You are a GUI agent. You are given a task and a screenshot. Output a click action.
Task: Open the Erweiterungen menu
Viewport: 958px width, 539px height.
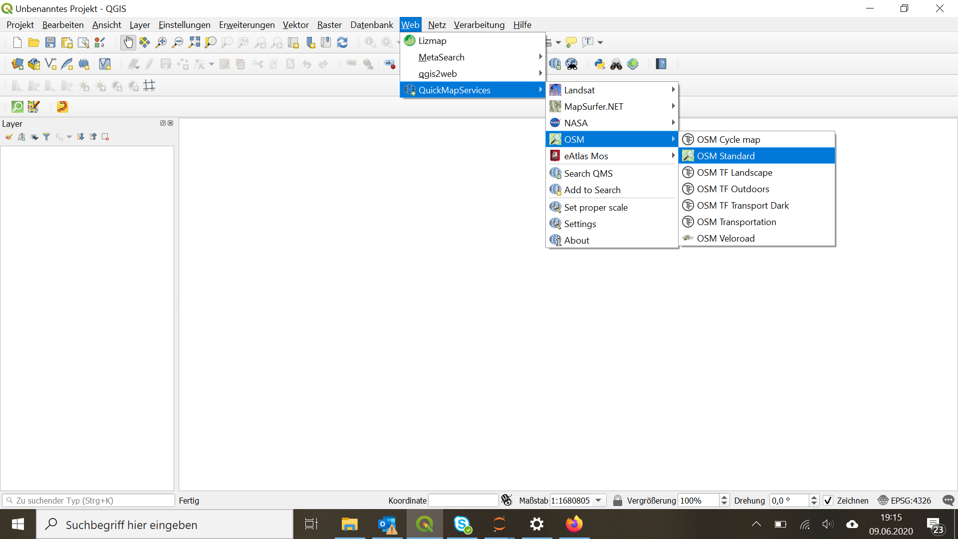[246, 24]
